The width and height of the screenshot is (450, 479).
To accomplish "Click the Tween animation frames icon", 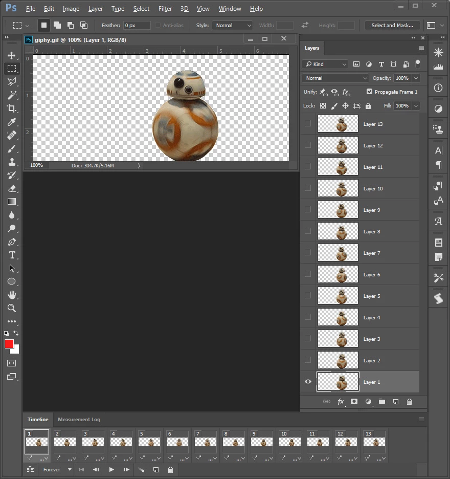I will click(141, 470).
